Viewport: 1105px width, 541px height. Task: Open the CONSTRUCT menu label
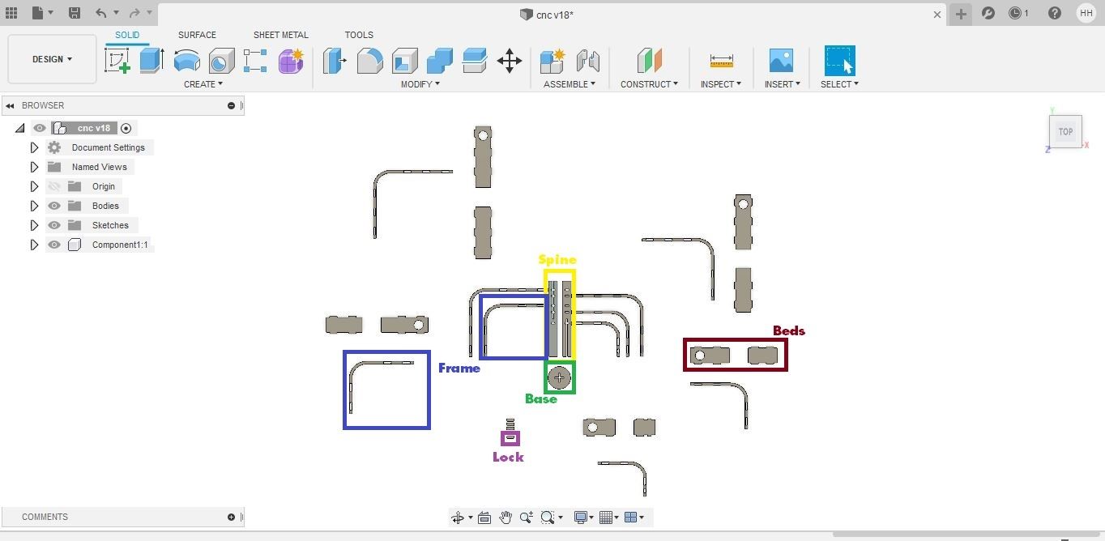(x=649, y=84)
